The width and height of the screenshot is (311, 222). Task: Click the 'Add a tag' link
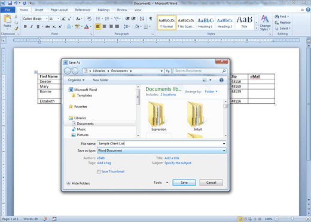click(104, 163)
